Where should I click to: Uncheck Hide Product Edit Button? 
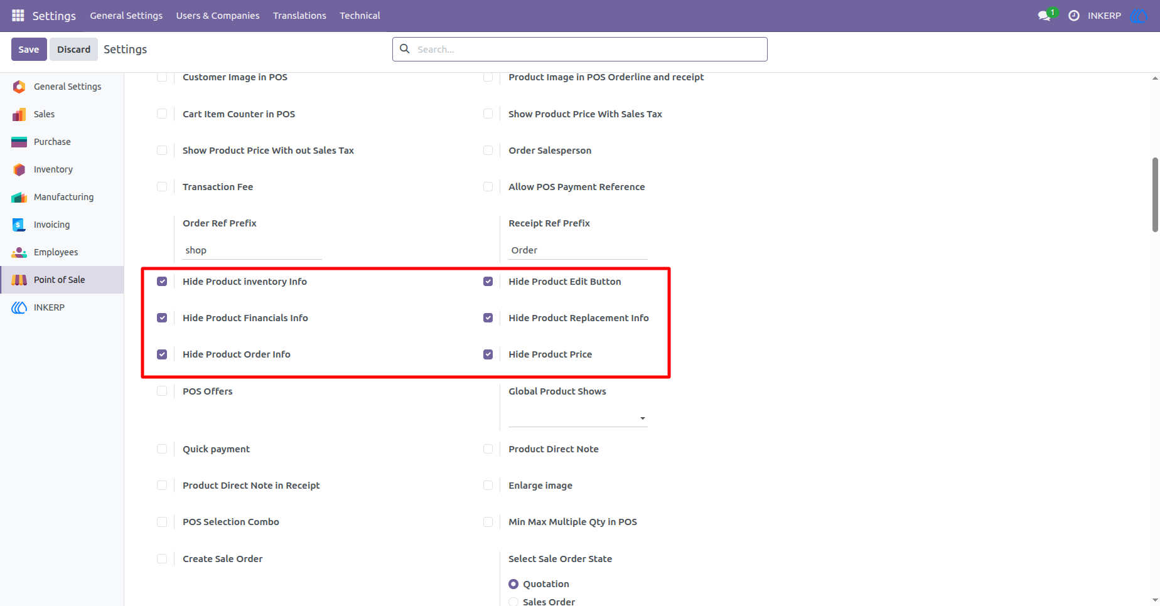tap(488, 282)
